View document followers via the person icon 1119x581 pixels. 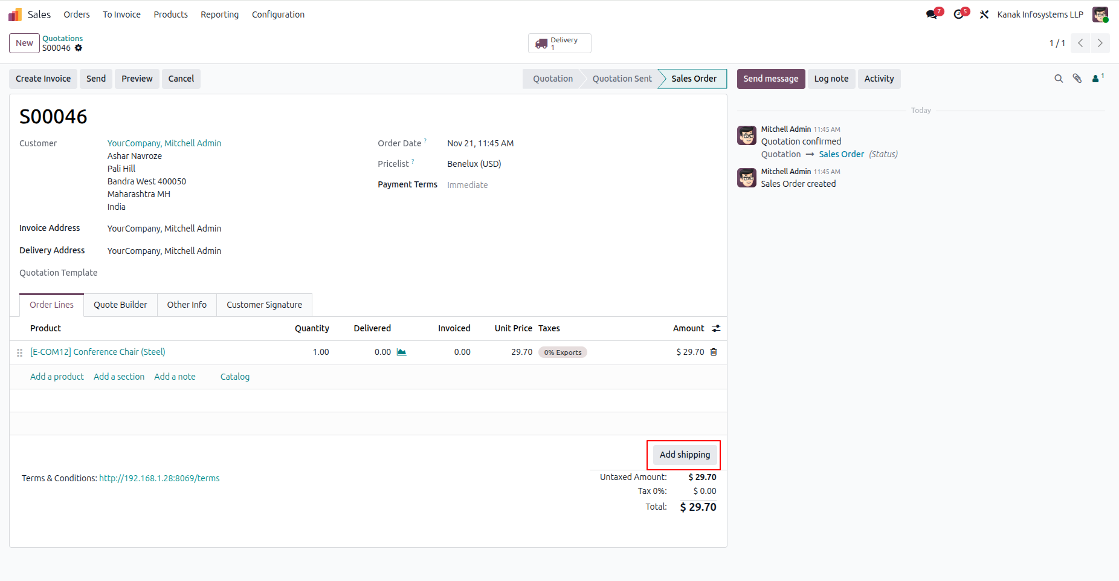(x=1097, y=79)
